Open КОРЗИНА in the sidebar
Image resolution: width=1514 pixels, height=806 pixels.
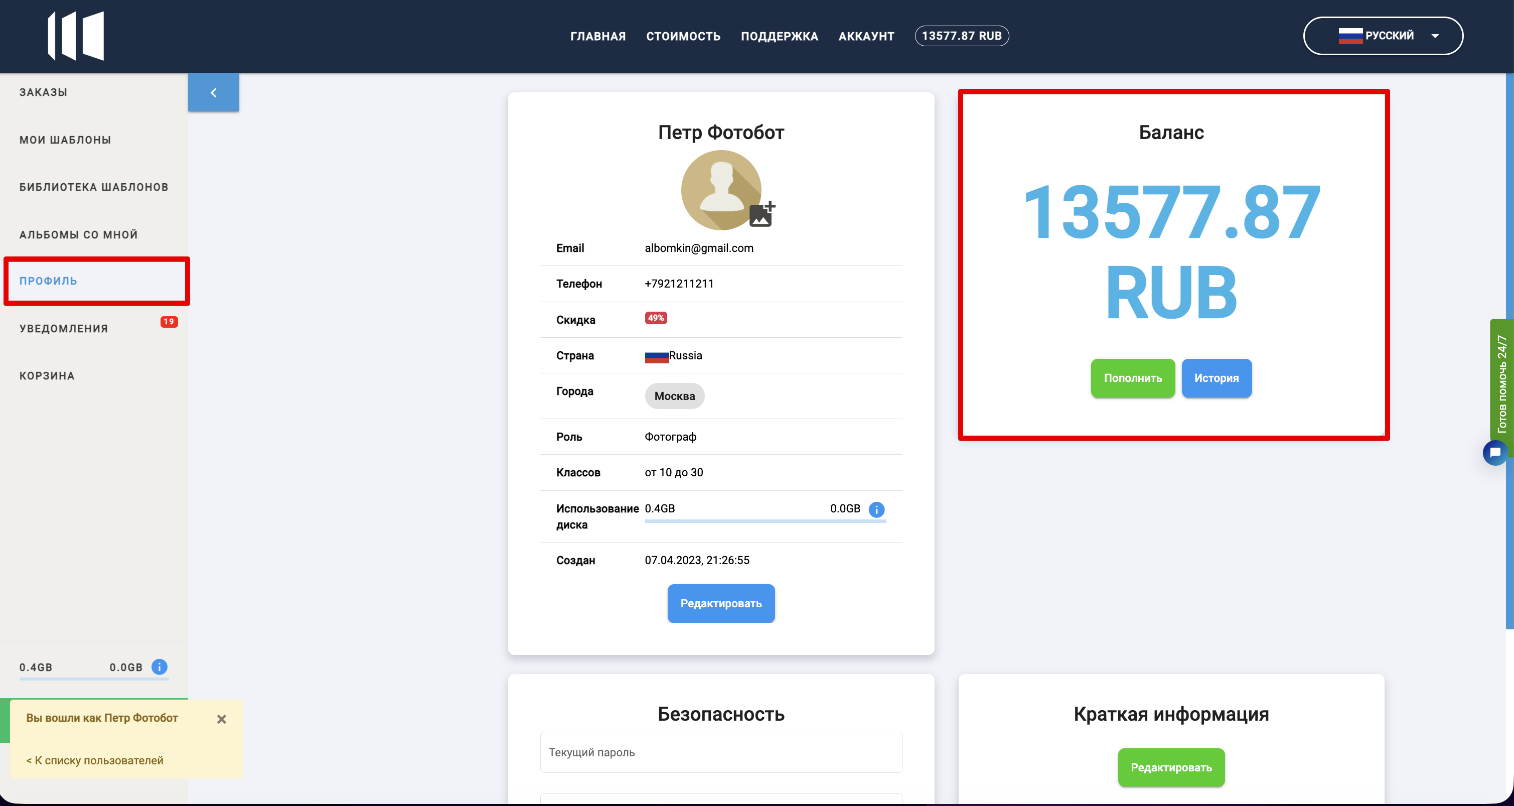tap(47, 376)
